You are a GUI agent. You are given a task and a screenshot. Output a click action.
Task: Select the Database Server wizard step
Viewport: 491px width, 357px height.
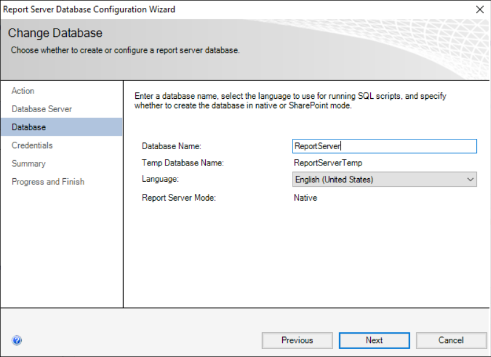[42, 109]
